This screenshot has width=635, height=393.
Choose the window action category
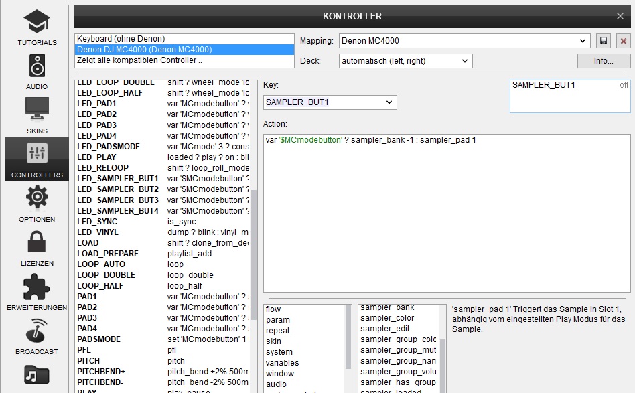pos(305,374)
